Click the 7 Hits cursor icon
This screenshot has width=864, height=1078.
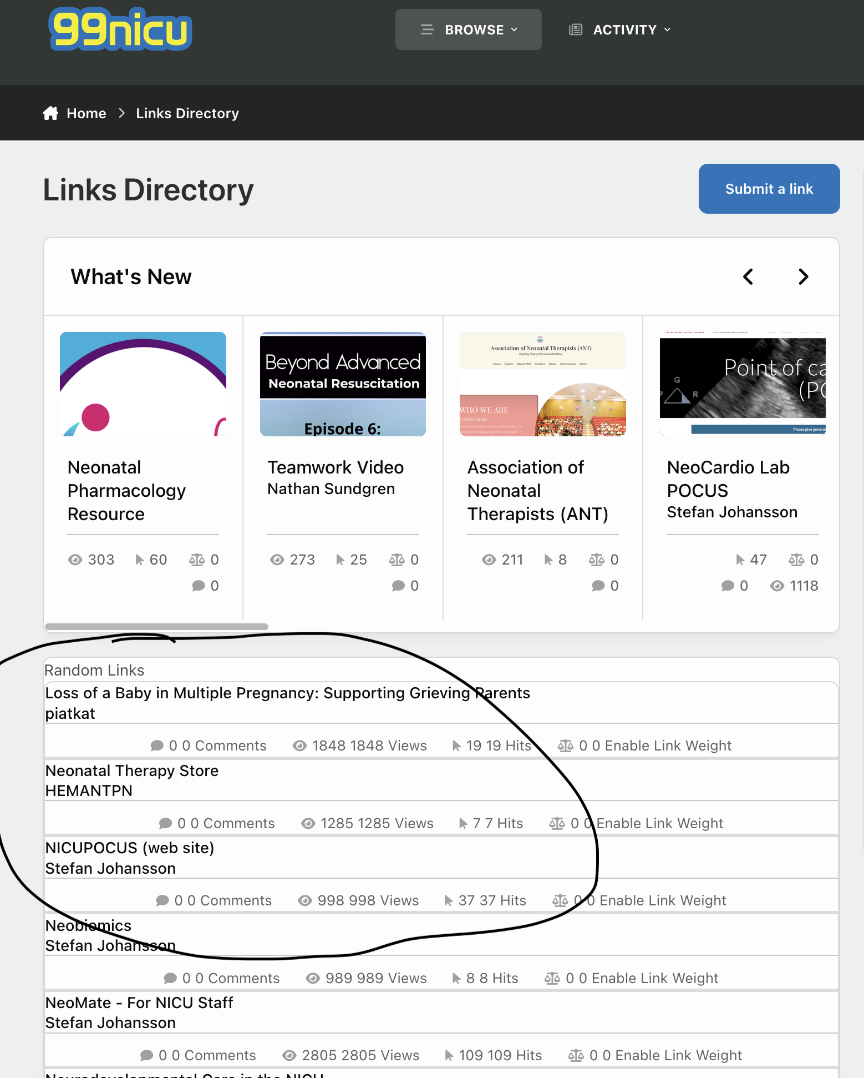[463, 823]
